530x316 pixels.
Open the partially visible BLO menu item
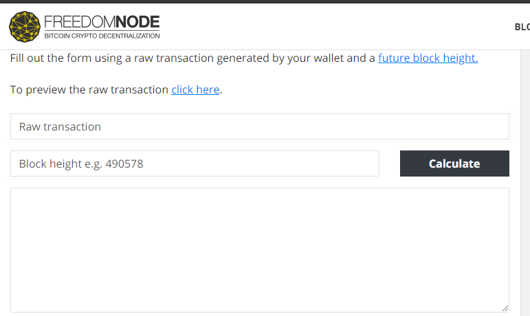pyautogui.click(x=522, y=27)
